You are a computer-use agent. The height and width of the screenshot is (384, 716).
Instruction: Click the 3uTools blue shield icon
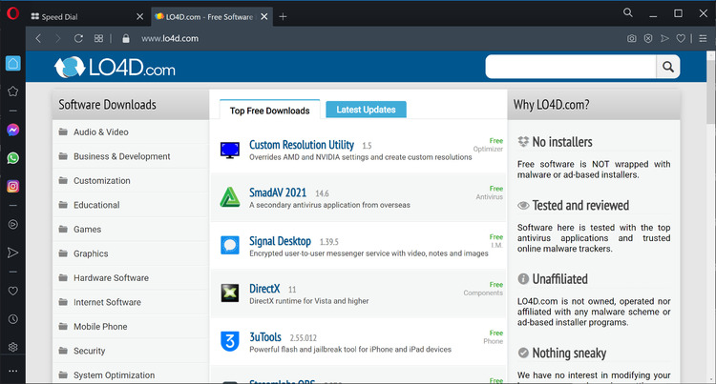click(x=230, y=341)
